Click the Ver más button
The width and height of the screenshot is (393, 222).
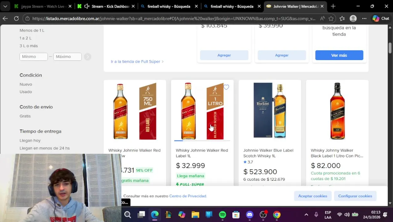click(x=339, y=55)
